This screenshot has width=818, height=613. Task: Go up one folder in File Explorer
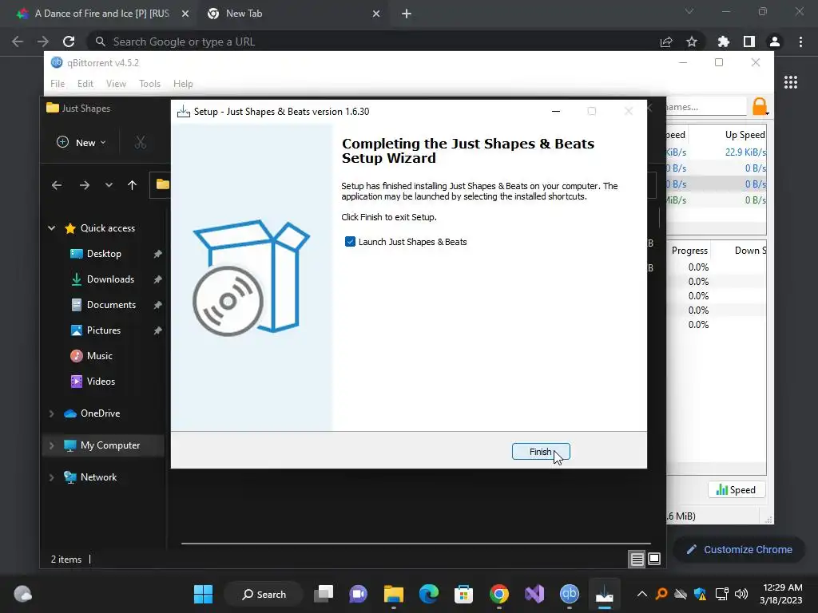tap(132, 185)
